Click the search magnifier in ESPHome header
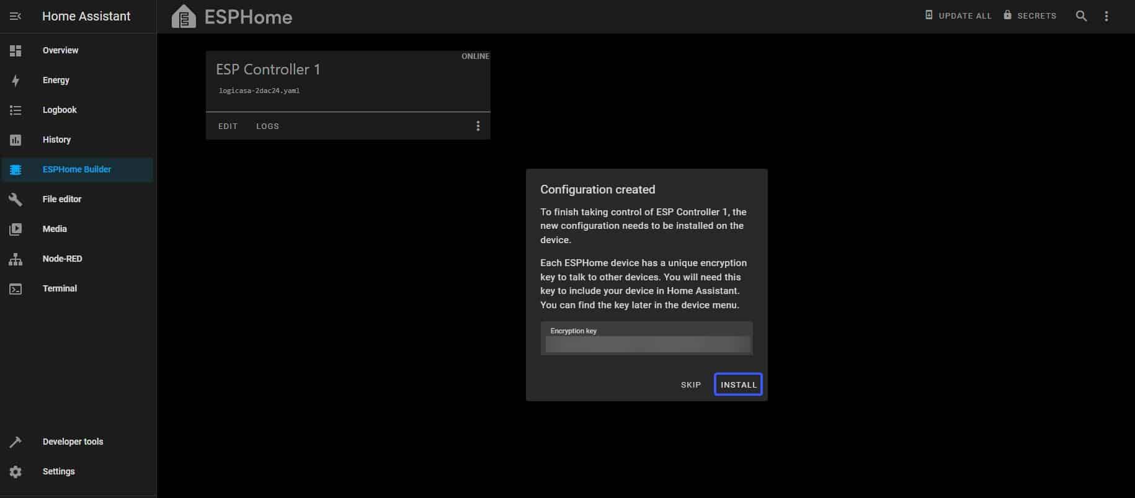This screenshot has width=1135, height=498. point(1081,16)
